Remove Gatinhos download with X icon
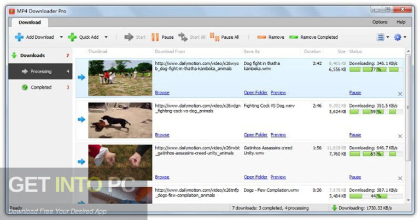Viewport: 420px width, 220px height. point(400,179)
